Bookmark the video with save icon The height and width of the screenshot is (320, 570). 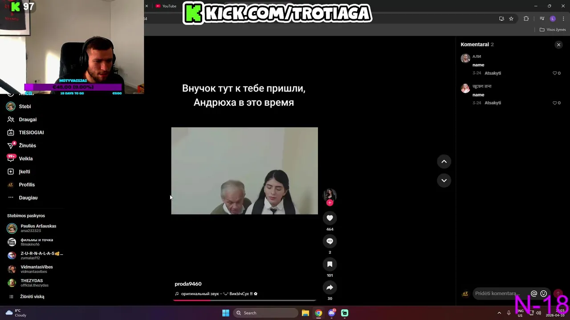point(330,264)
